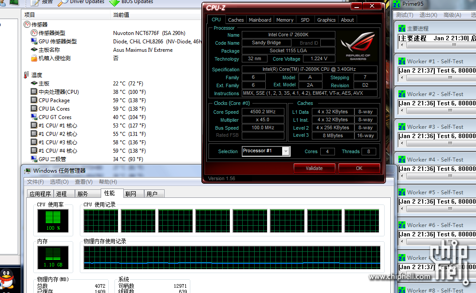The height and width of the screenshot is (293, 476).
Task: Click the Bus Speed value 100.0 MHz
Action: click(263, 128)
